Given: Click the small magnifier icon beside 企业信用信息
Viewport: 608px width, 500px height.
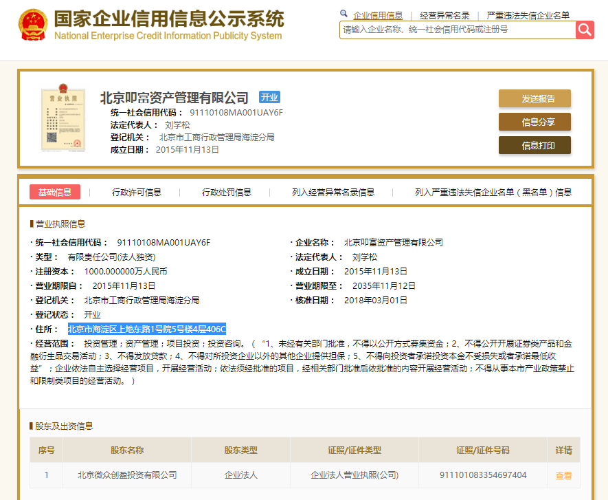Looking at the screenshot, I should click(x=344, y=14).
